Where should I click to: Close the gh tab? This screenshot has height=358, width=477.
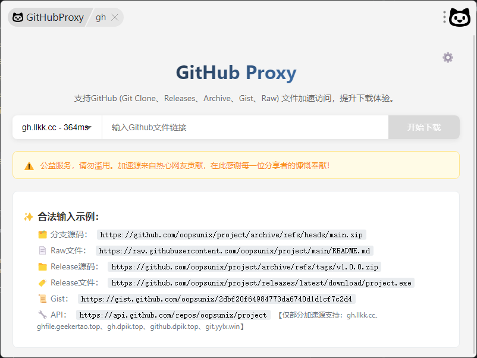point(115,17)
